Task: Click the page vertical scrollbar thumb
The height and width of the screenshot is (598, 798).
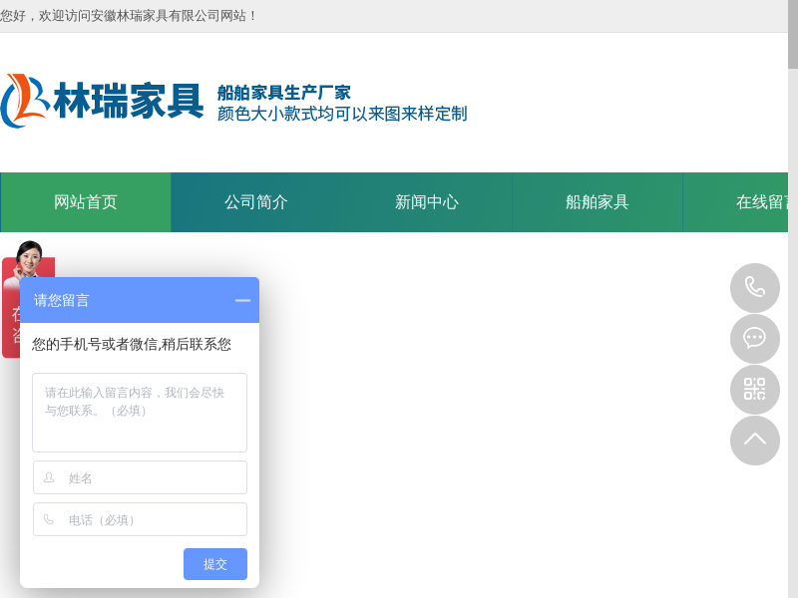Action: click(x=793, y=34)
